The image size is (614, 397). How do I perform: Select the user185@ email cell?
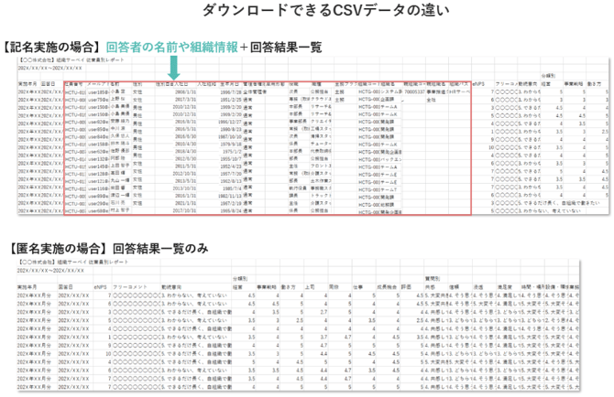(x=98, y=92)
